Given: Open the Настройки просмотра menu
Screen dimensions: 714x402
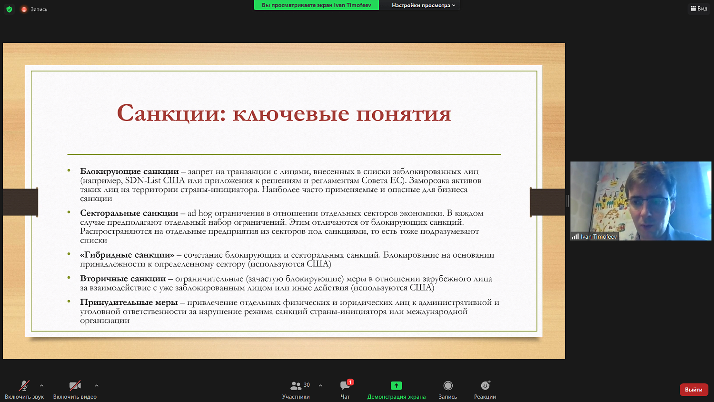Looking at the screenshot, I should 419,5.
